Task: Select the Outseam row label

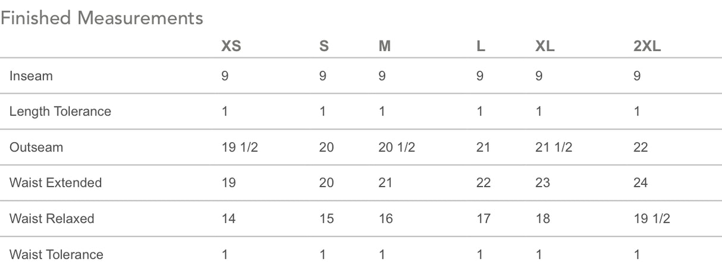Action: pos(36,147)
